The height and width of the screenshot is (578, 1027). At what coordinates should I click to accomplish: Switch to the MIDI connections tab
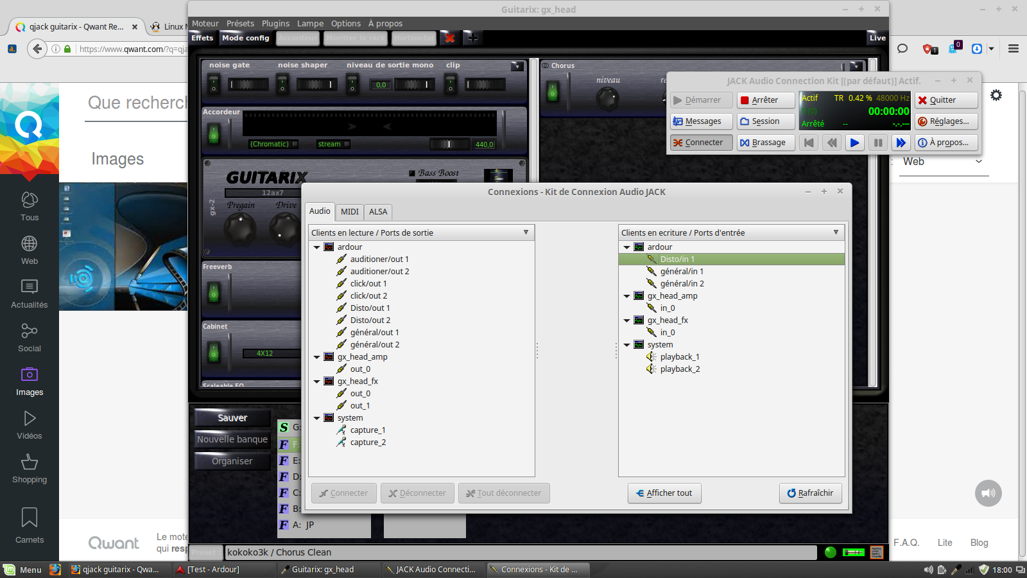[x=350, y=212]
